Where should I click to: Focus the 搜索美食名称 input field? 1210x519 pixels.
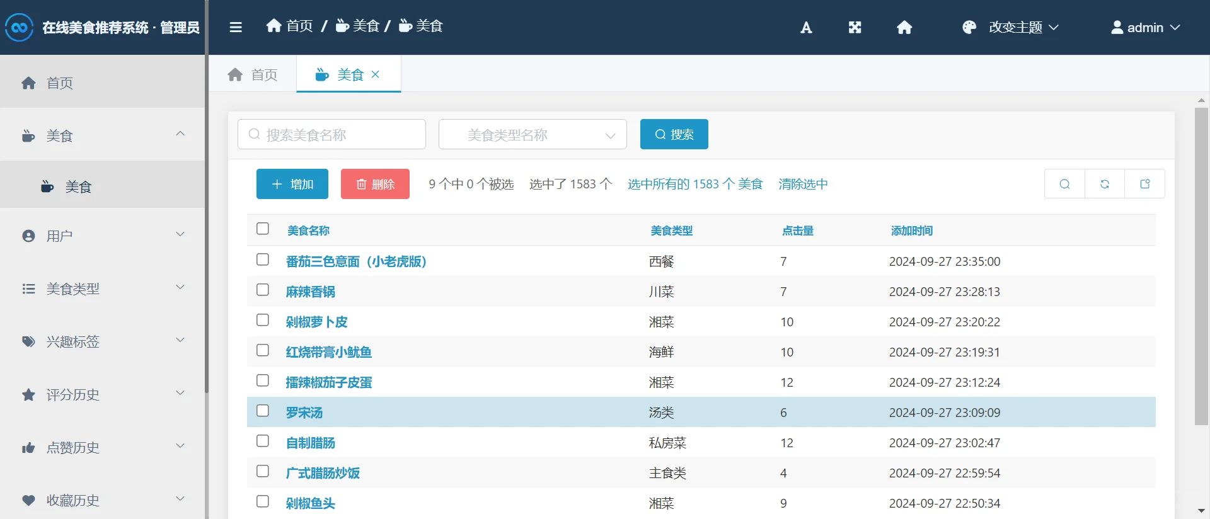coord(331,134)
